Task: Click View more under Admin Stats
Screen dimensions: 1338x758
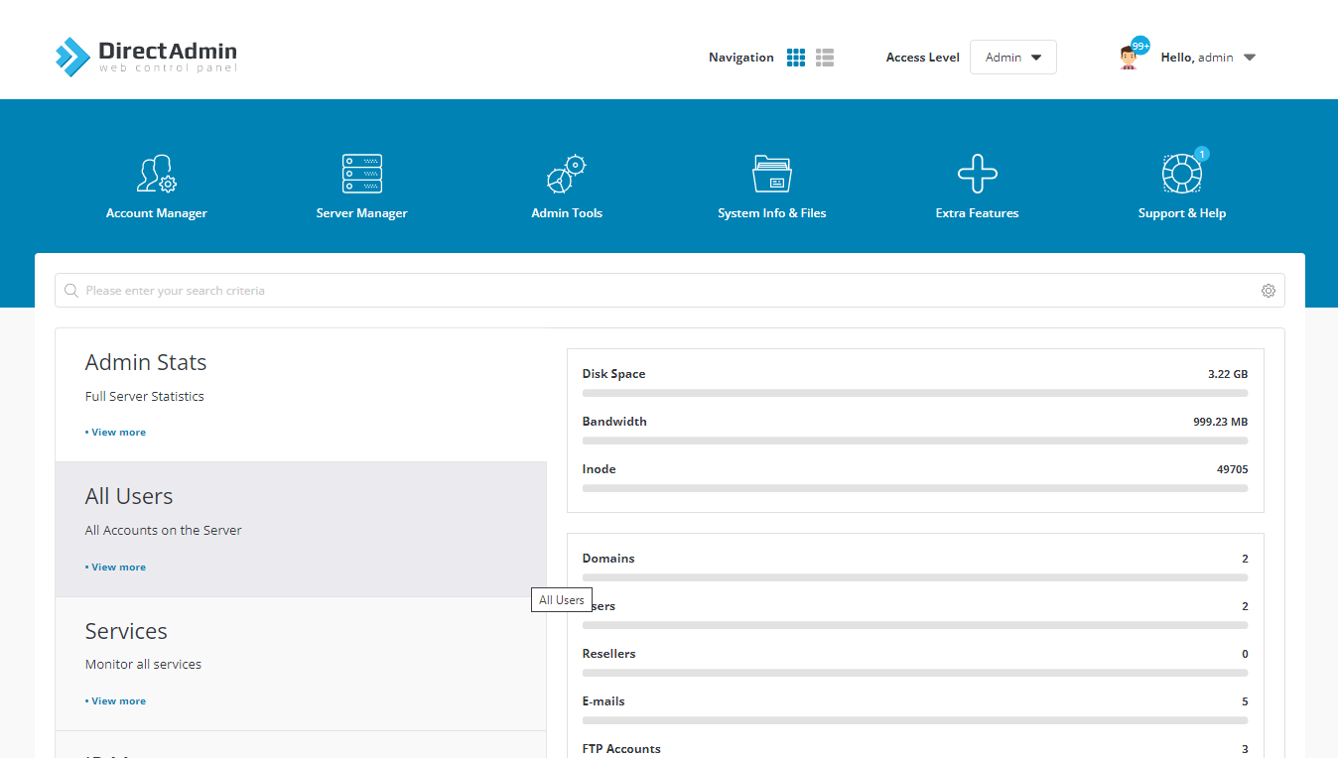Action: pyautogui.click(x=116, y=433)
